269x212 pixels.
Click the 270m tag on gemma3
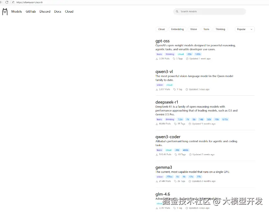tap(169, 177)
